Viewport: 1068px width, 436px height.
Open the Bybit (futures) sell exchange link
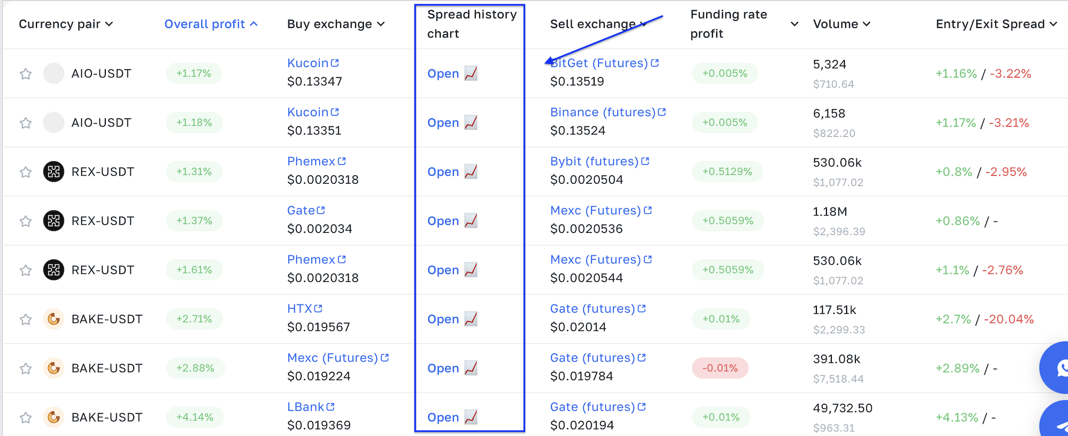(594, 161)
